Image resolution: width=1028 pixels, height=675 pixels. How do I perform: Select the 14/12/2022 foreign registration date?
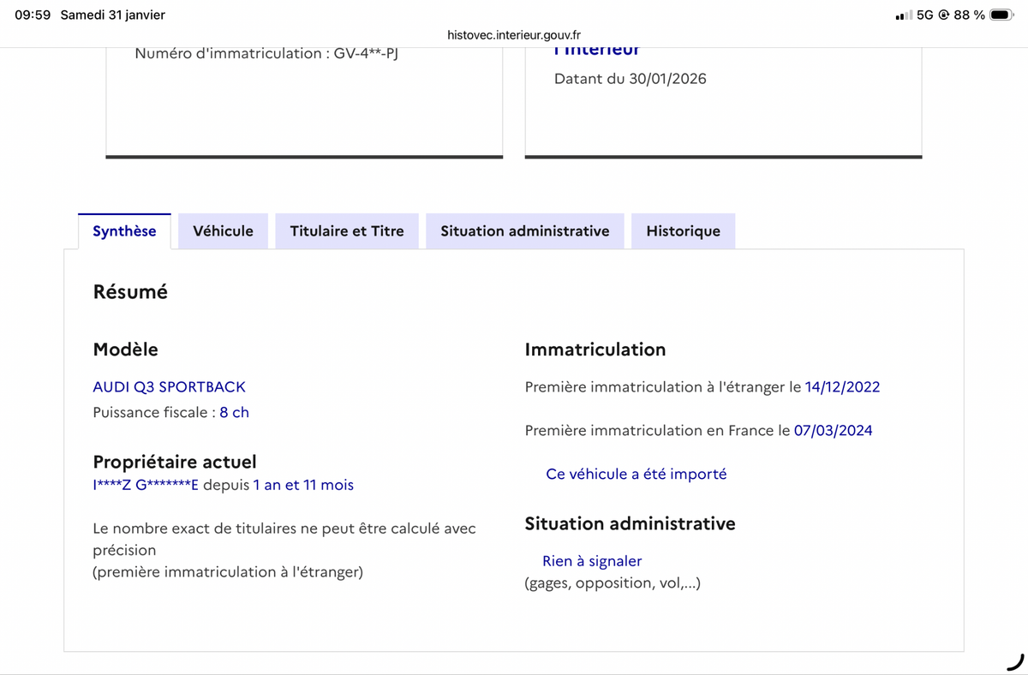click(842, 387)
